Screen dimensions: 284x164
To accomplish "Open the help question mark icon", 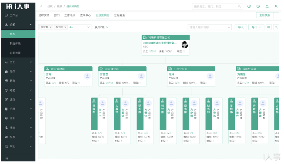I will [258, 7].
